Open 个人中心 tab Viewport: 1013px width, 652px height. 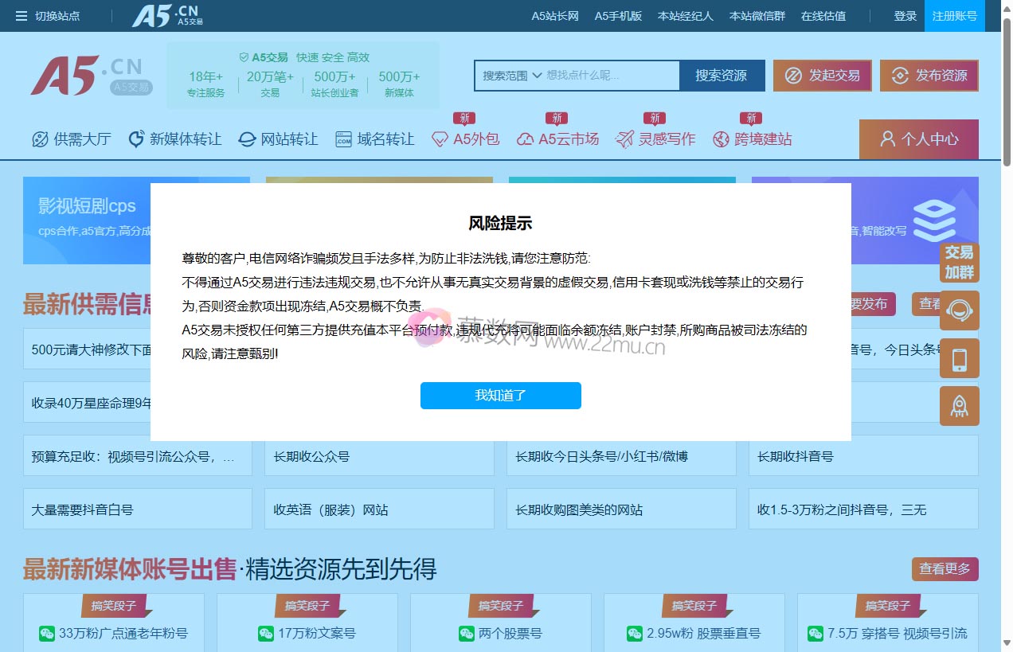tap(918, 139)
